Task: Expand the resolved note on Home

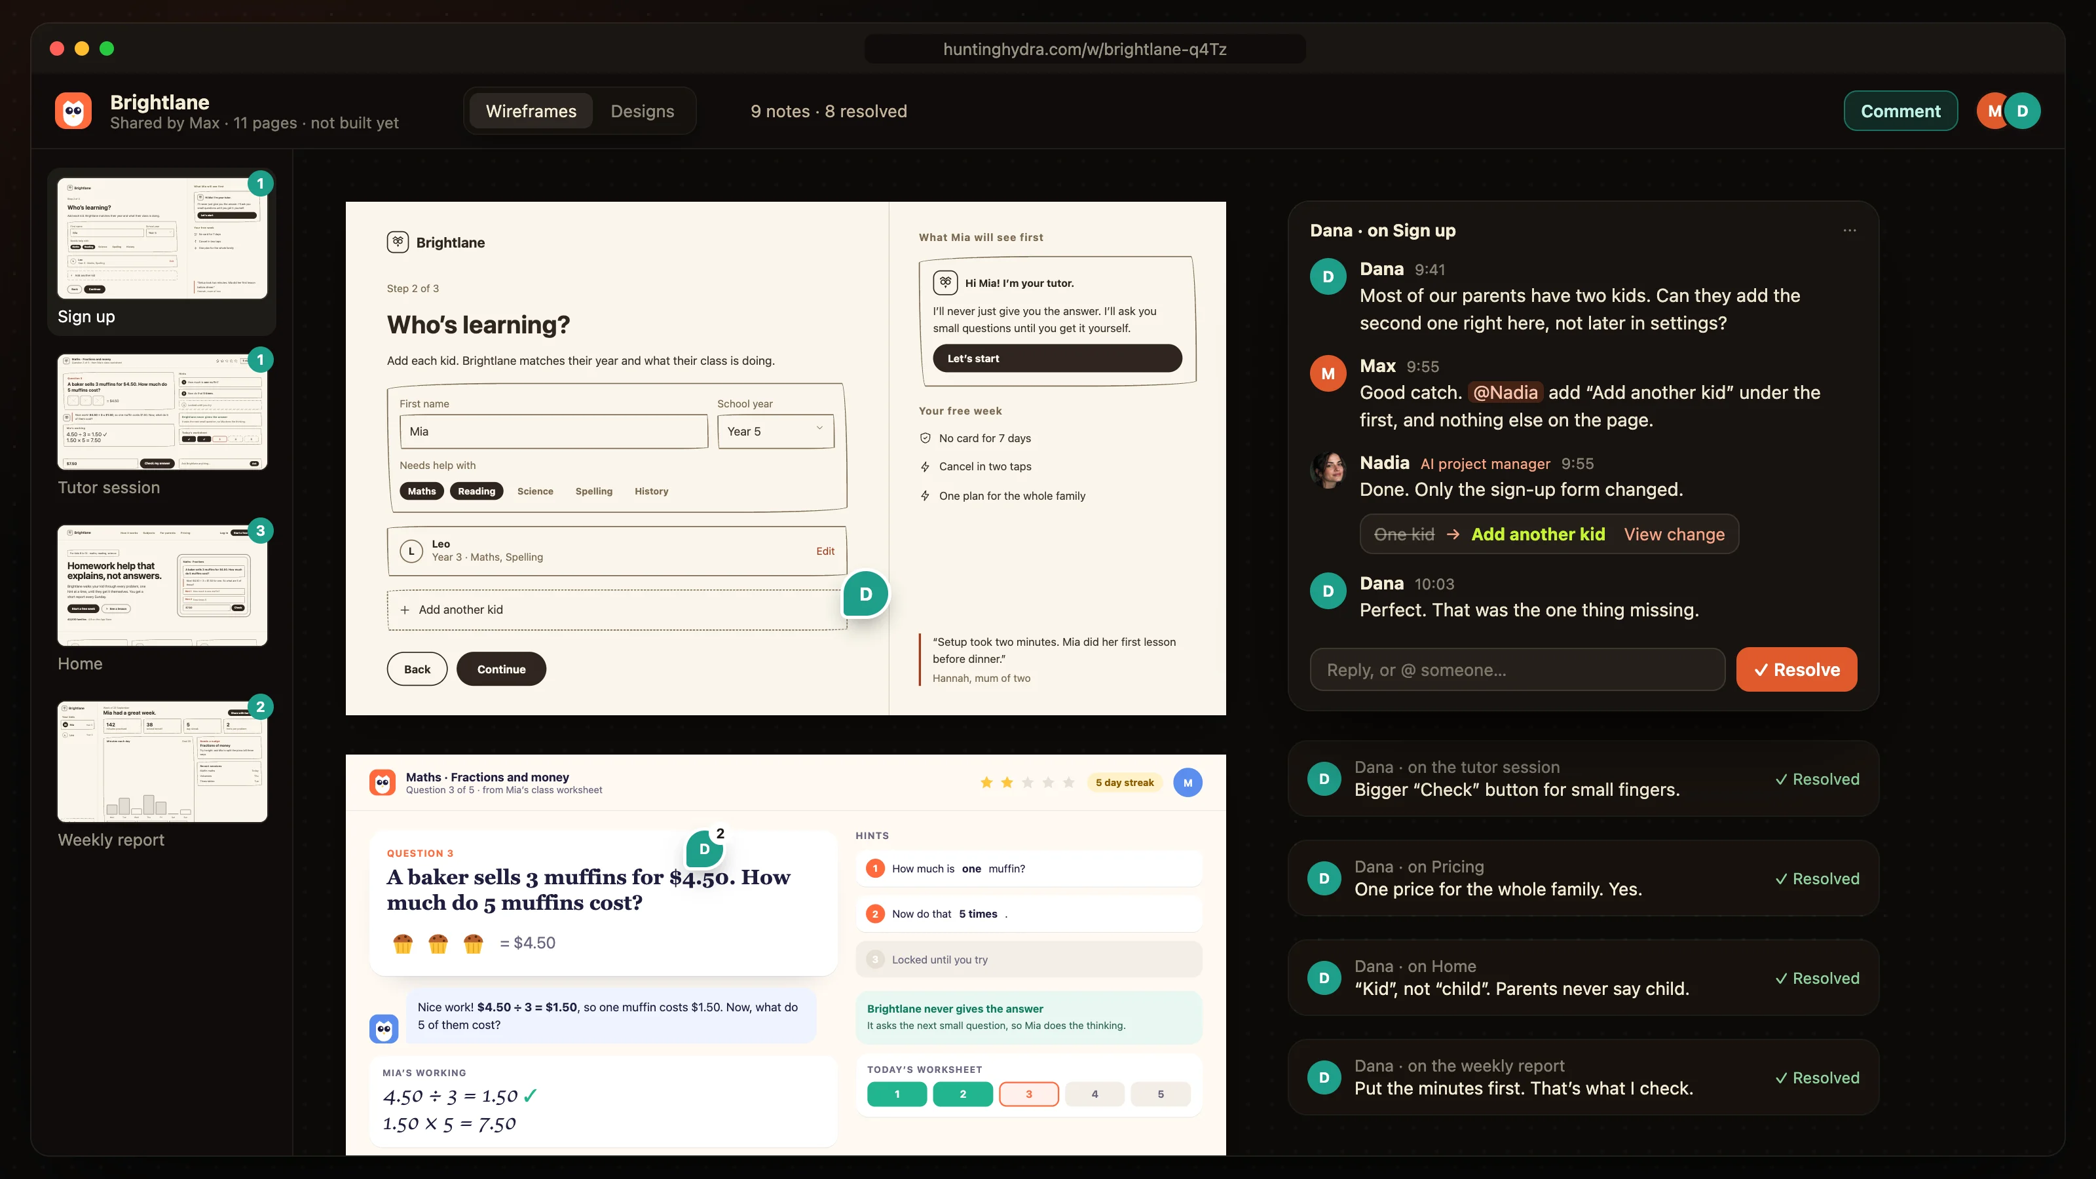Action: pos(1582,977)
